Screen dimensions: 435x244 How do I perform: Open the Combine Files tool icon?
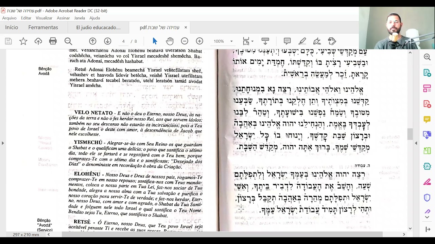point(427,135)
